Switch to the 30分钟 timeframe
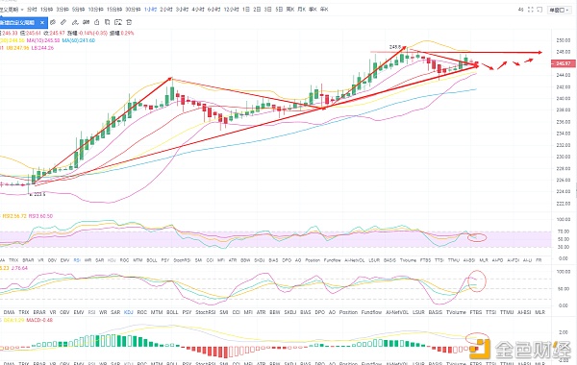The height and width of the screenshot is (365, 577). coord(134,10)
